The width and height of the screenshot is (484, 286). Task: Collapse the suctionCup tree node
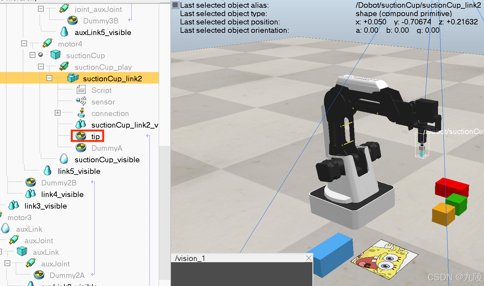click(x=33, y=55)
